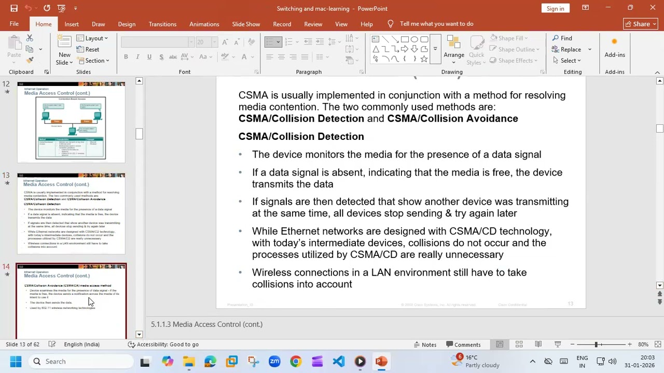664x373 pixels.
Task: Start the slideshow from the Quick Access icon
Action: point(62,8)
